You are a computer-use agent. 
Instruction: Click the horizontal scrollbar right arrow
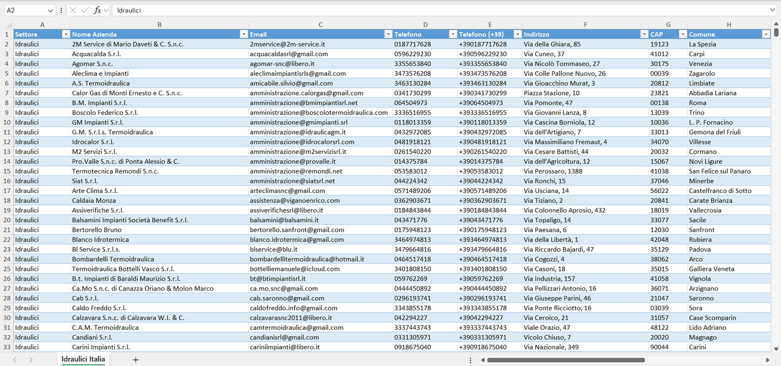click(767, 360)
